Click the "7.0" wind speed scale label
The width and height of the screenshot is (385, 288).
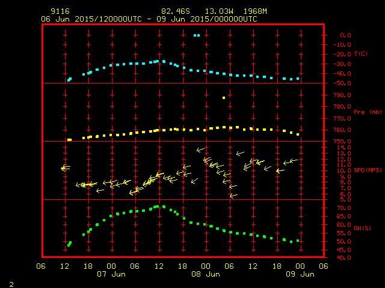(345, 188)
